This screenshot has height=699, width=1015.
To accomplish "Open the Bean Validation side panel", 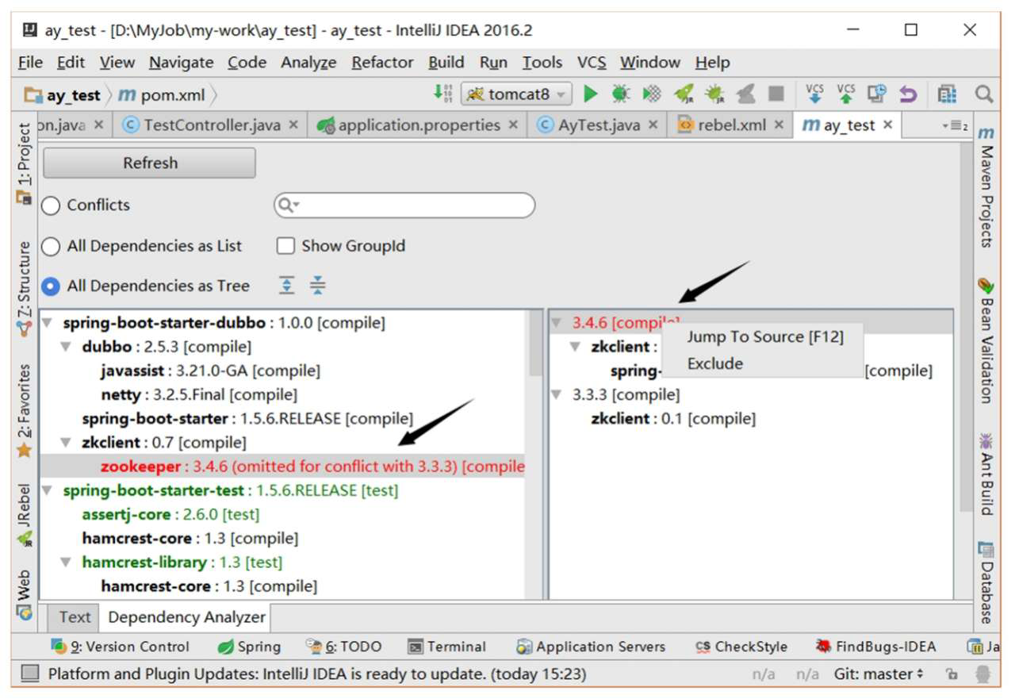I will (986, 340).
